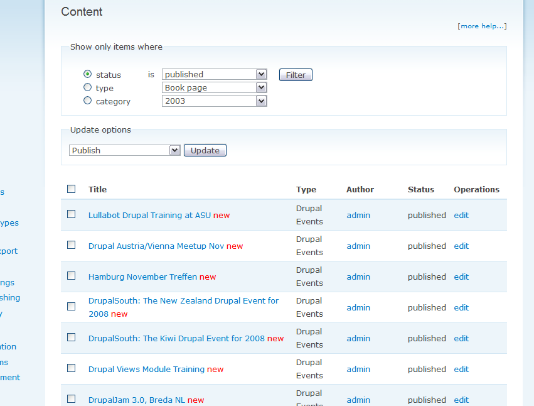Viewport: 534px width, 406px height.
Task: Open the DrupalJam 3.0, Breda NL link
Action: [x=137, y=400]
